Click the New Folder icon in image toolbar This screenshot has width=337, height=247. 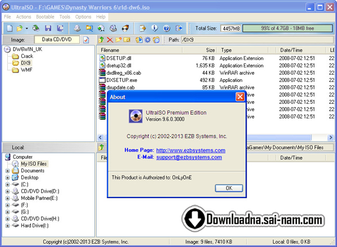click(119, 40)
